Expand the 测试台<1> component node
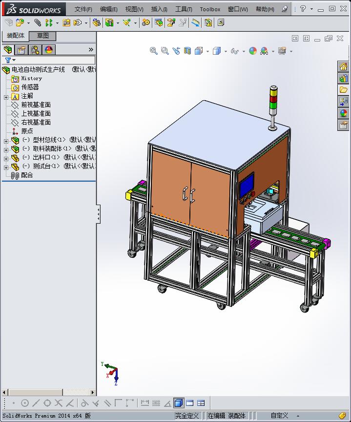The height and width of the screenshot is (422, 351). 6,168
